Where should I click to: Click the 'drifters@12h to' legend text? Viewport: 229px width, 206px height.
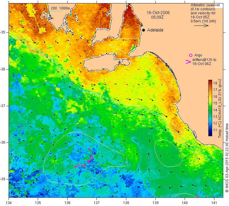(x=204, y=60)
